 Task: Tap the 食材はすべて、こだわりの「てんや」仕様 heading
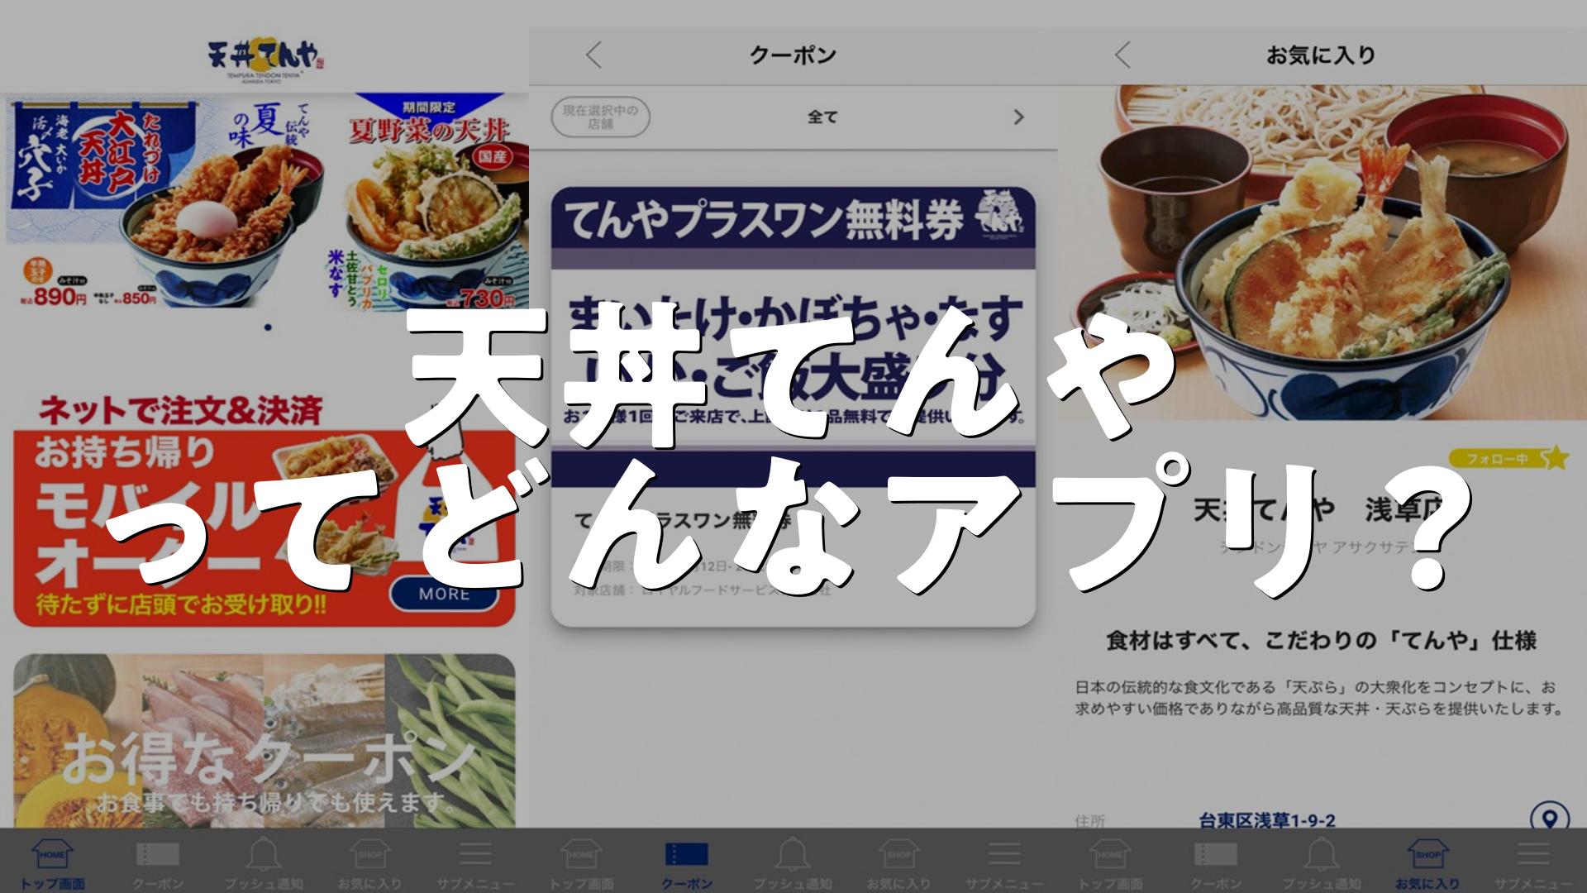[1322, 640]
